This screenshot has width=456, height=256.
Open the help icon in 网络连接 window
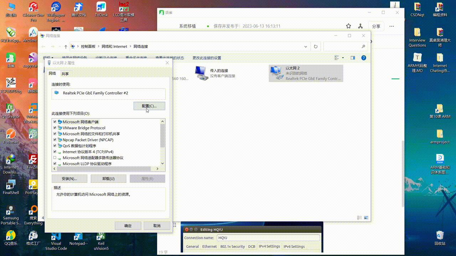(363, 58)
